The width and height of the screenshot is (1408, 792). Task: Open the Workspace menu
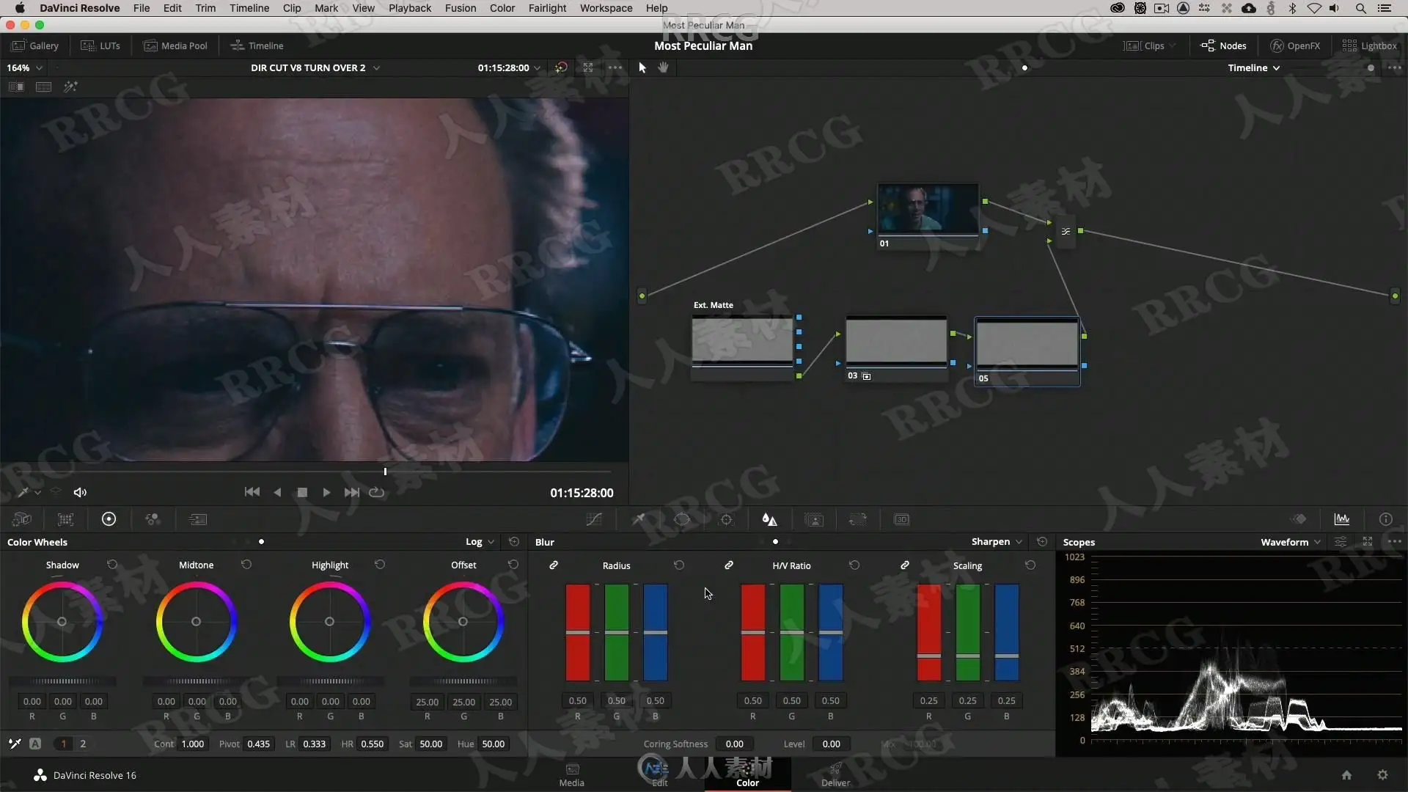point(606,8)
